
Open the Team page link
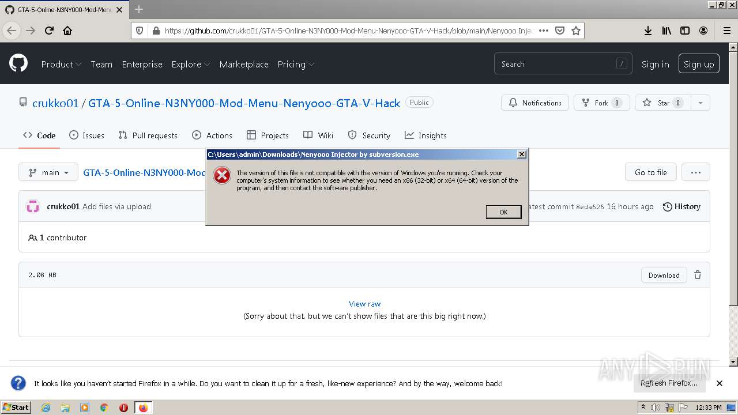click(x=101, y=64)
